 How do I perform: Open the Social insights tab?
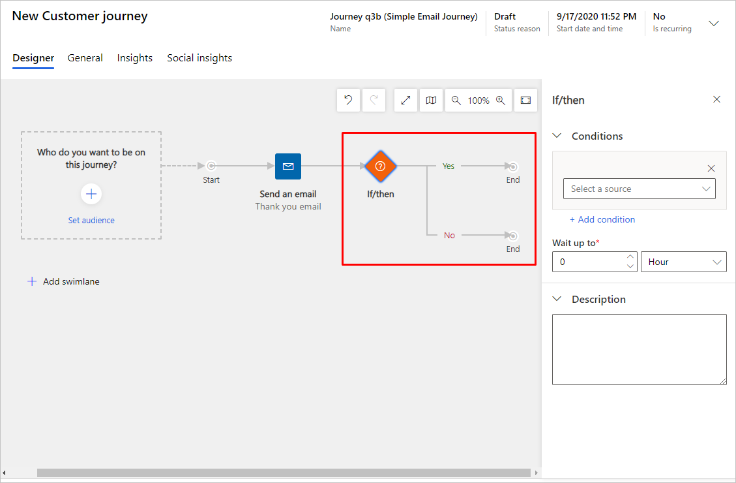[x=199, y=58]
